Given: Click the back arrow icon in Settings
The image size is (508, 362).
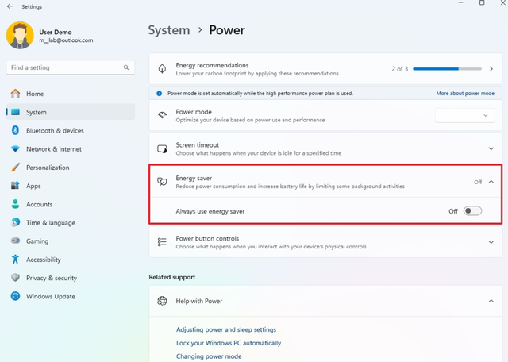Looking at the screenshot, I should [x=10, y=6].
